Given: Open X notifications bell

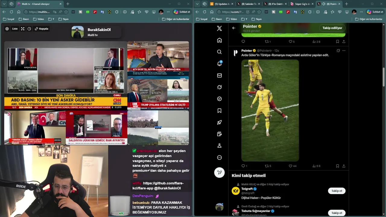Looking at the screenshot, I should [219, 64].
